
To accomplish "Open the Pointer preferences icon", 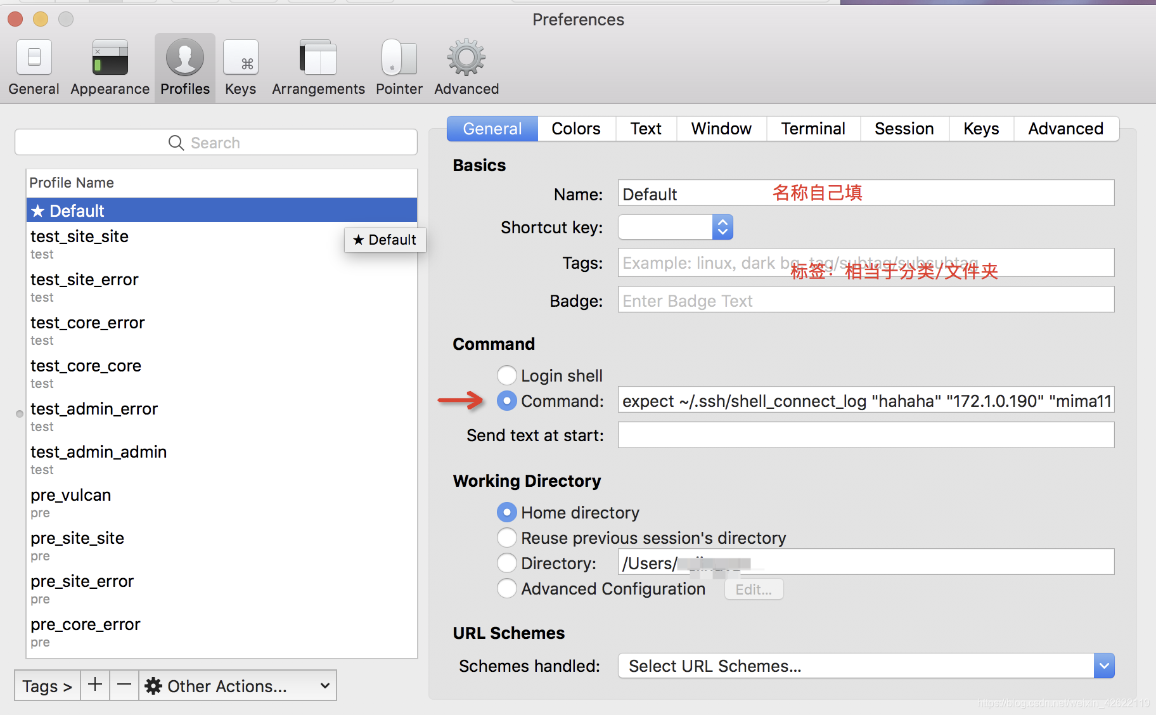I will tap(399, 58).
